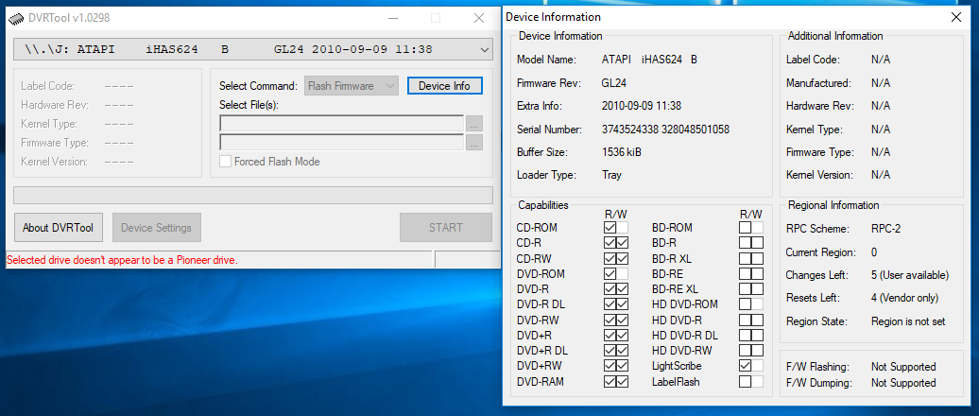
Task: Open the Select Command dropdown showing Flash Firmware
Action: [x=352, y=86]
